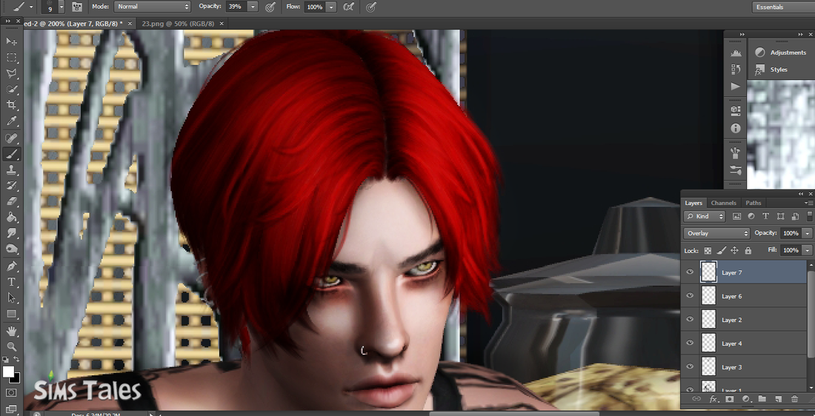
Task: Open the layer filter Kind dropdown
Action: pyautogui.click(x=705, y=216)
